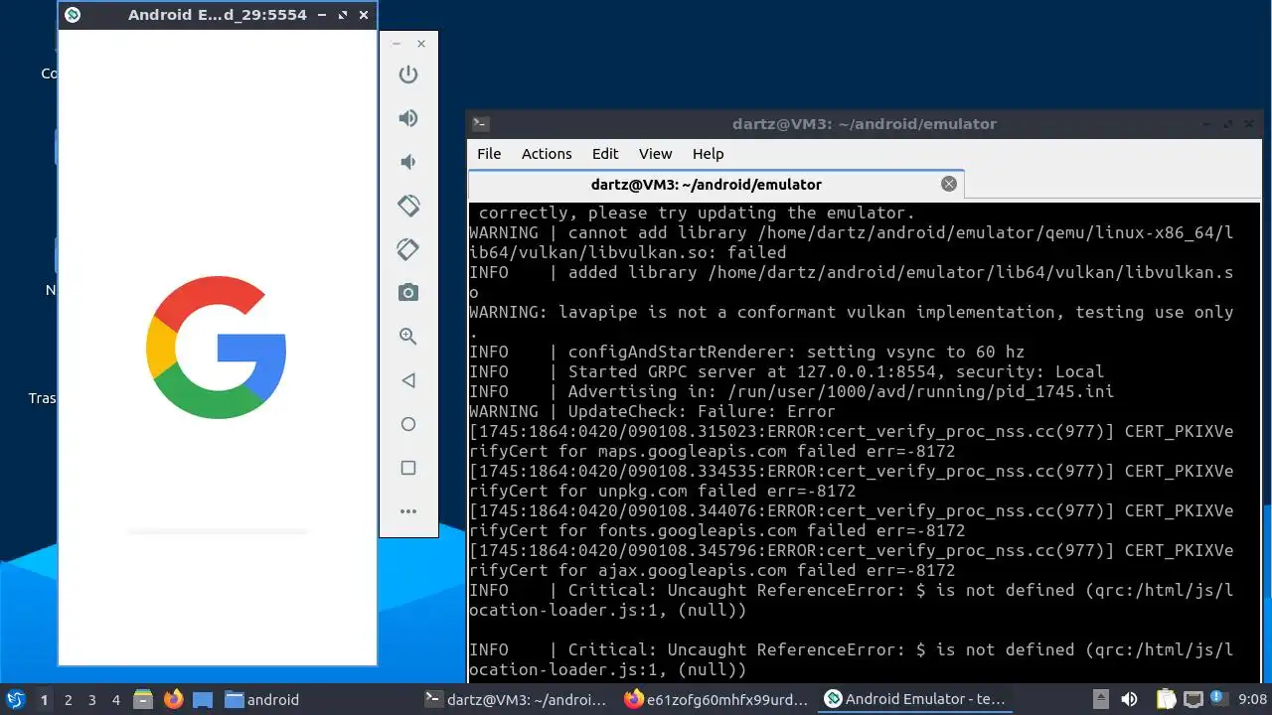1272x715 pixels.
Task: Launch Firefox from taskbar quick launch
Action: [x=173, y=700]
